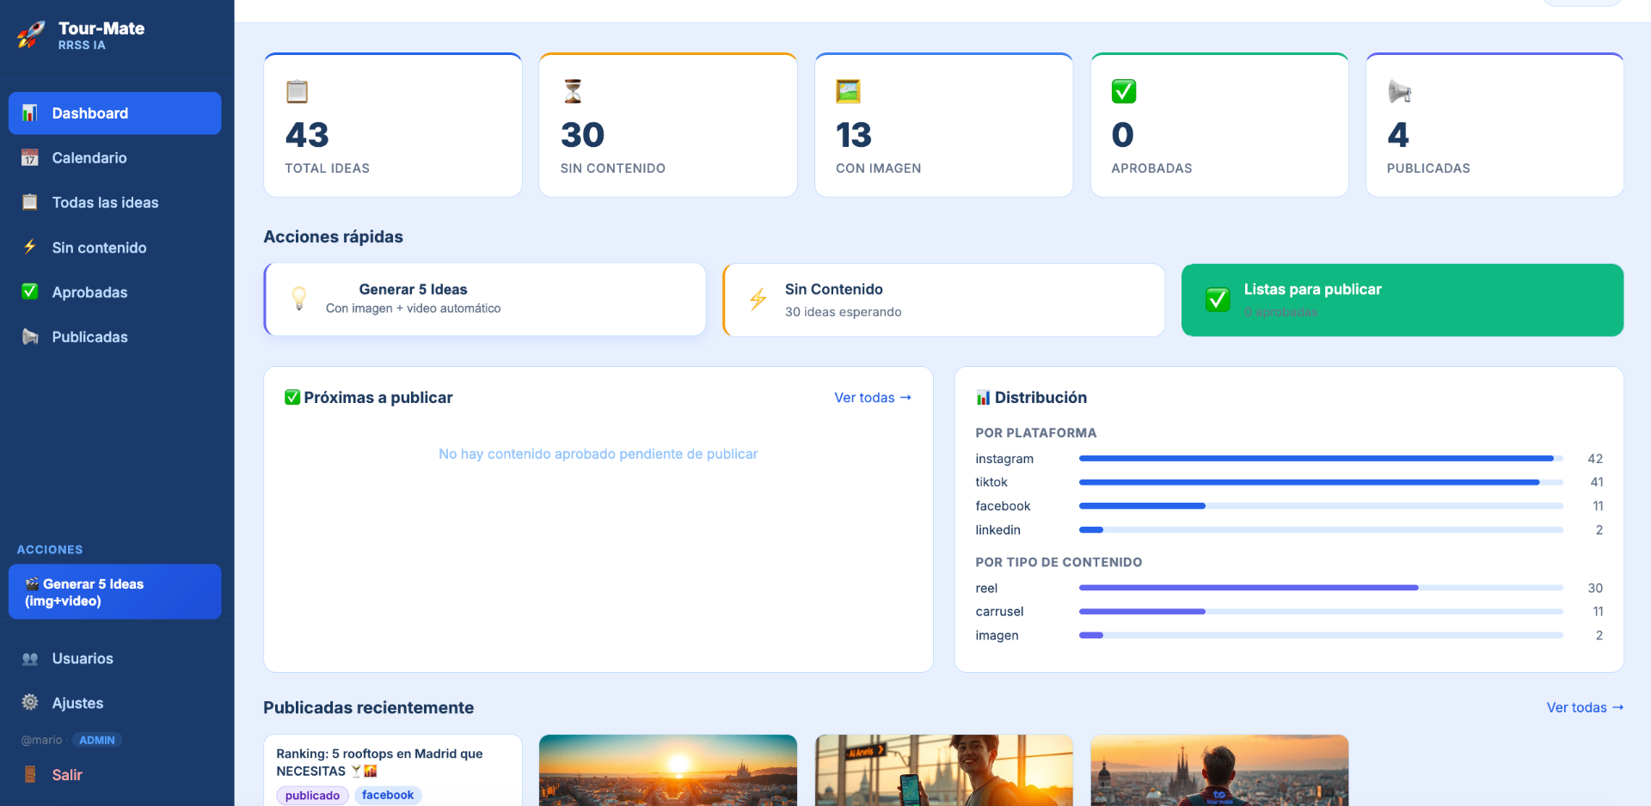Open the Sin contenido sidebar section
This screenshot has width=1651, height=806.
click(115, 247)
